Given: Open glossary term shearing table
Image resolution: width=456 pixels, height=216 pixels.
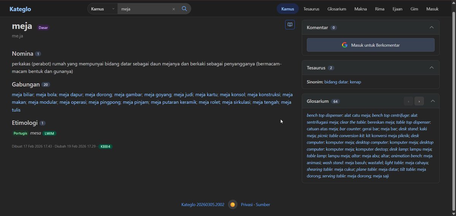Looking at the screenshot, I should (x=320, y=169).
